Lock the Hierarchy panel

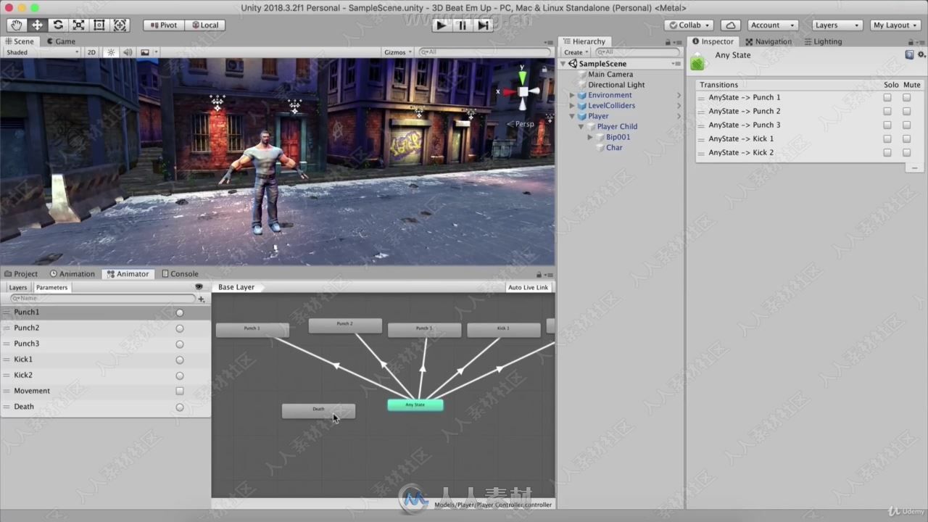[x=668, y=42]
